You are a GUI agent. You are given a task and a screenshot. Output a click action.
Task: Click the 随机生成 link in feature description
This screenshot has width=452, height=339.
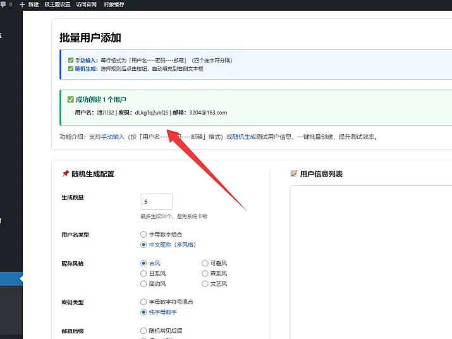click(244, 137)
